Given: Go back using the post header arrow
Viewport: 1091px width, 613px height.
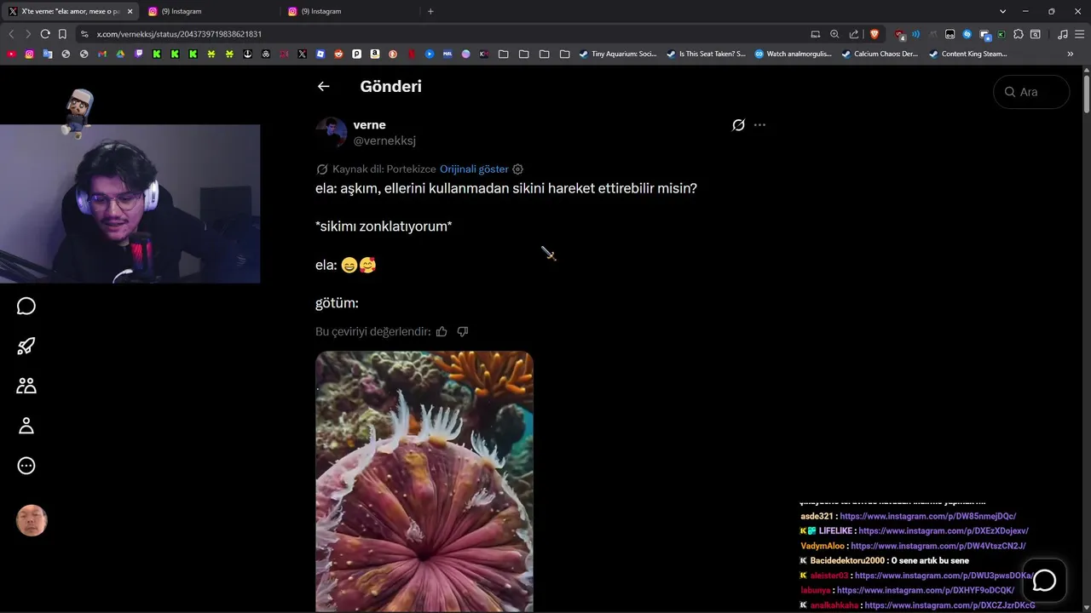Looking at the screenshot, I should pos(323,86).
